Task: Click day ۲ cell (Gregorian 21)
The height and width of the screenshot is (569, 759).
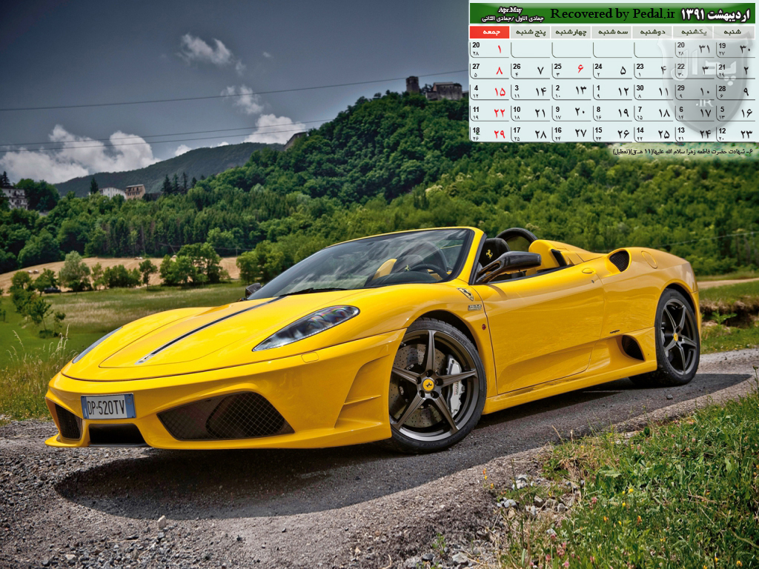Action: [735, 70]
